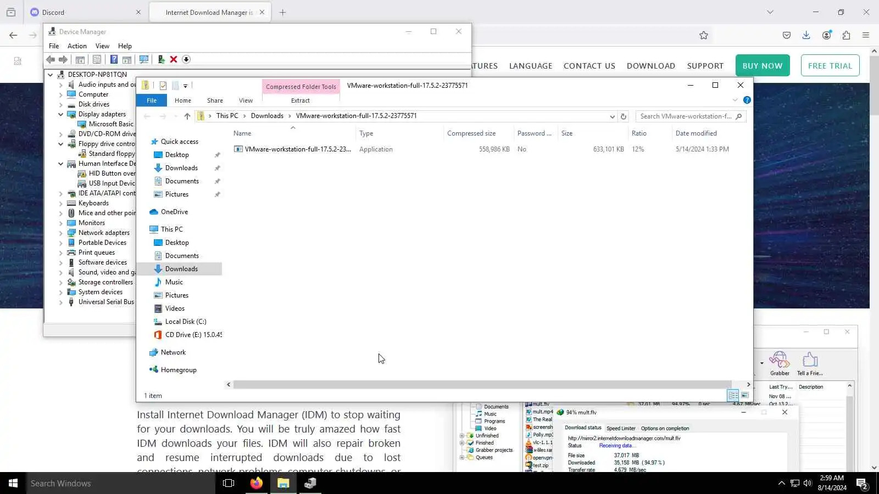Screen dimensions: 879x494
Task: Switch to the Discord browser tab
Action: (86, 12)
